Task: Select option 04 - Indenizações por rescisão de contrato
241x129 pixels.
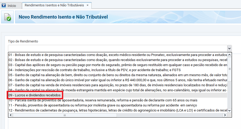Action: [x=117, y=70]
